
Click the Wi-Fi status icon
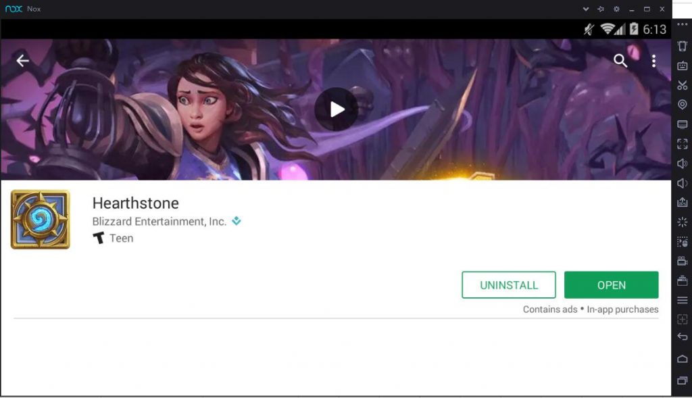click(x=608, y=29)
